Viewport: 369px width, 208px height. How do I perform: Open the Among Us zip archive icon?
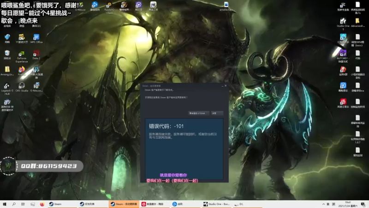(7, 71)
